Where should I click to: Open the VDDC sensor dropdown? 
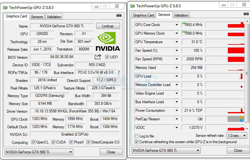point(177,128)
